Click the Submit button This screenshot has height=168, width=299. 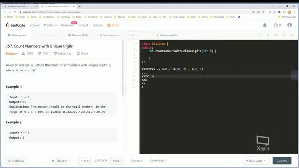click(x=282, y=161)
